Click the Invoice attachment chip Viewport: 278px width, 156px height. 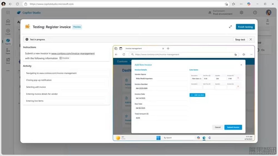tap(64, 58)
